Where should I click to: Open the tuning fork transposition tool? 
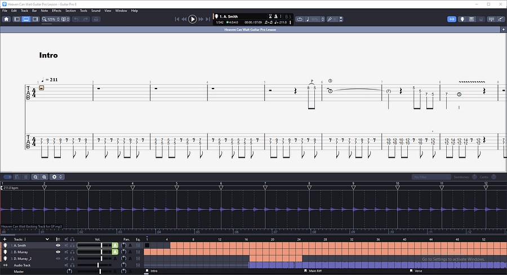coord(332,19)
